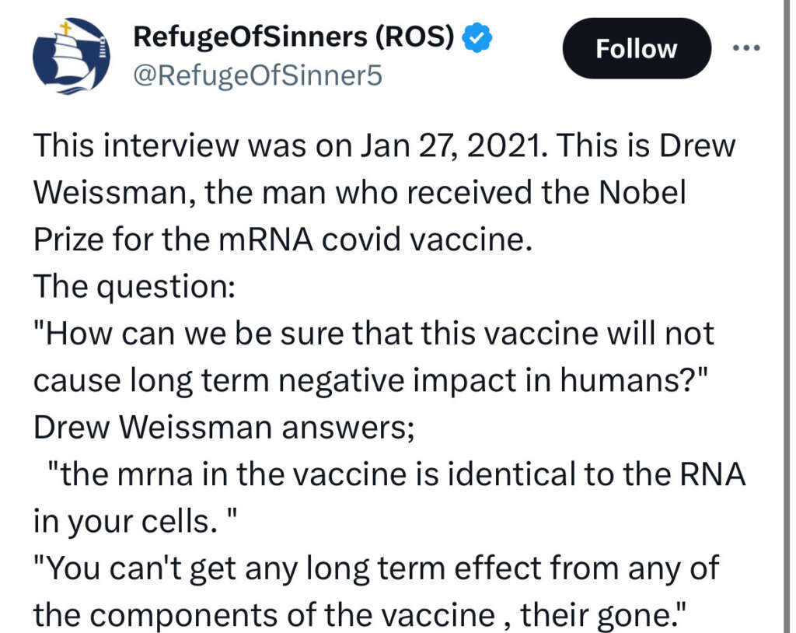Image resolution: width=796 pixels, height=633 pixels.
Task: Click the RefugeOfSinners (ROS) display name
Action: (297, 34)
